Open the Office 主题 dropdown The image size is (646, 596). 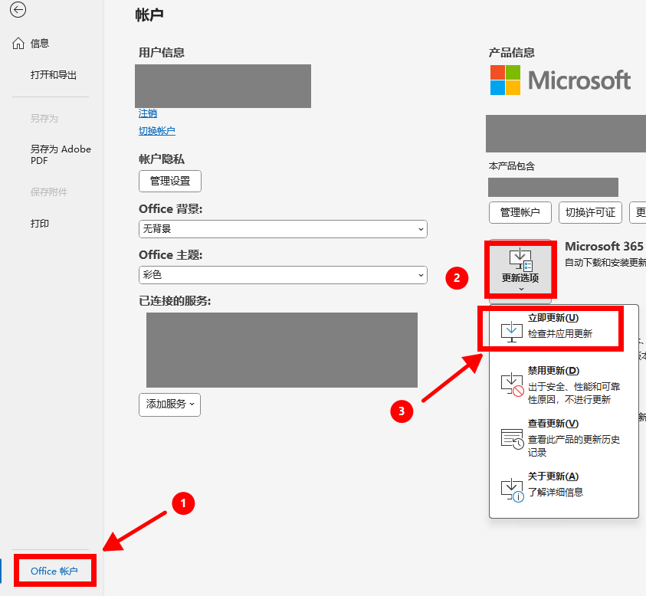tap(283, 275)
